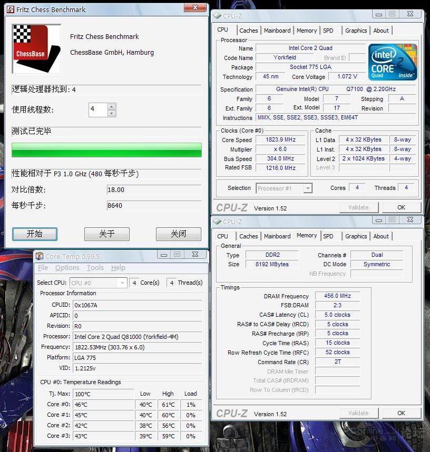Open Graphics tab in lower CPU-Z window
The image size is (430, 452).
[x=356, y=236]
